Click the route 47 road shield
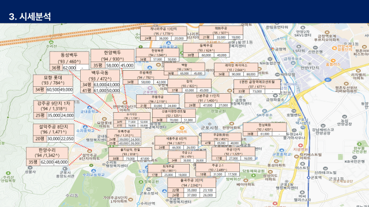The width and height of the screenshot is (369, 207). pyautogui.click(x=328, y=80)
